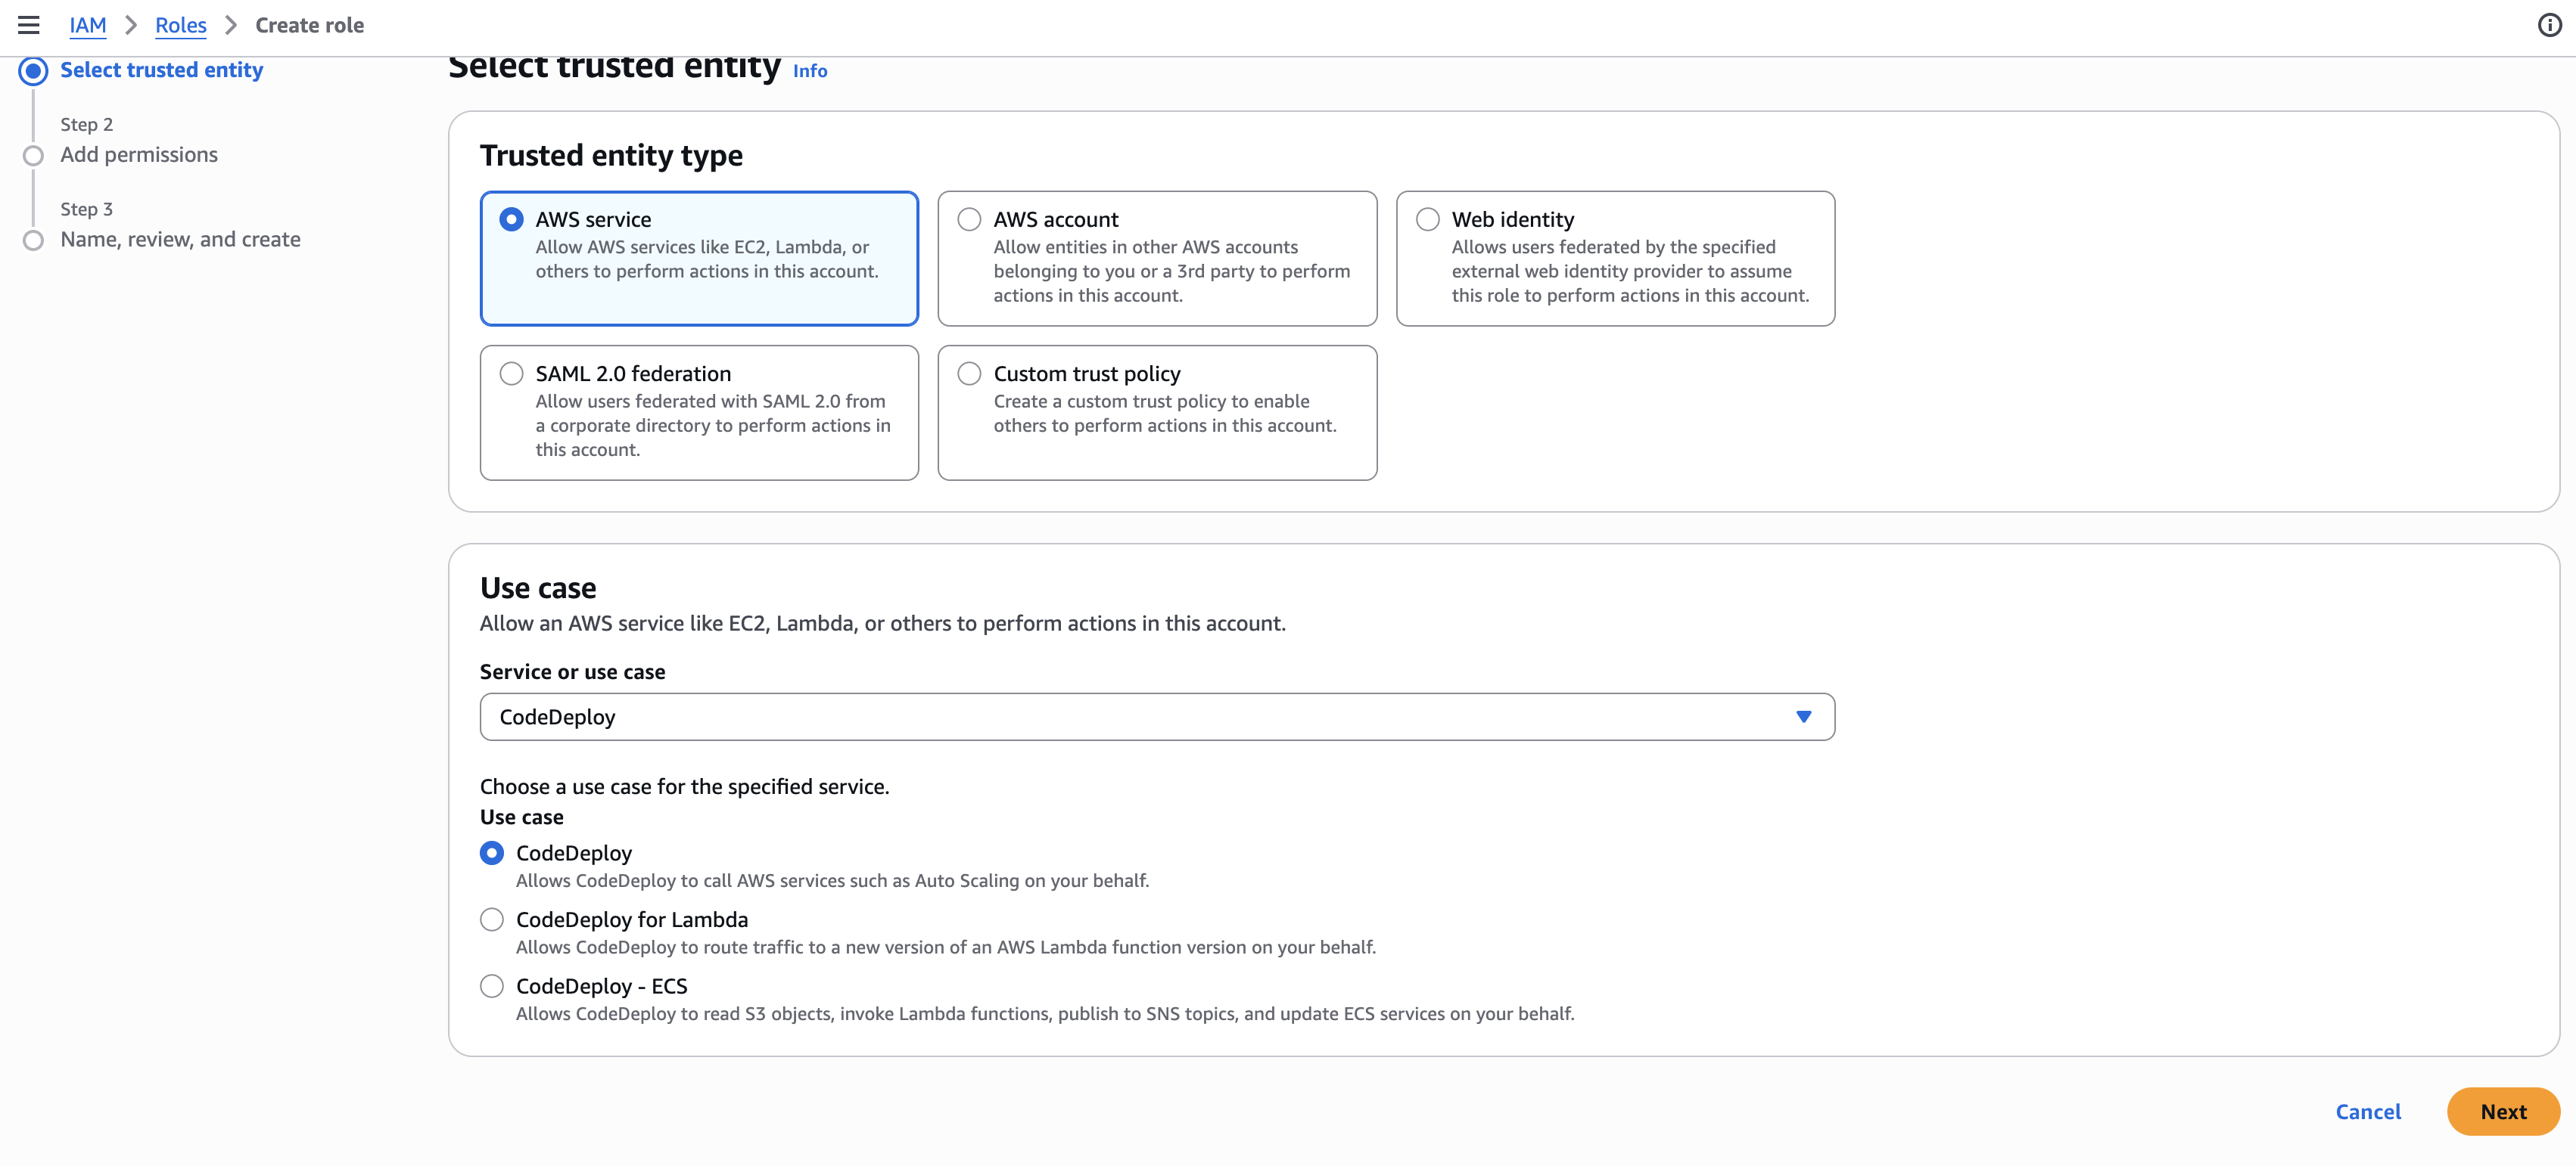Go to IAM breadcrumb link

click(x=87, y=25)
